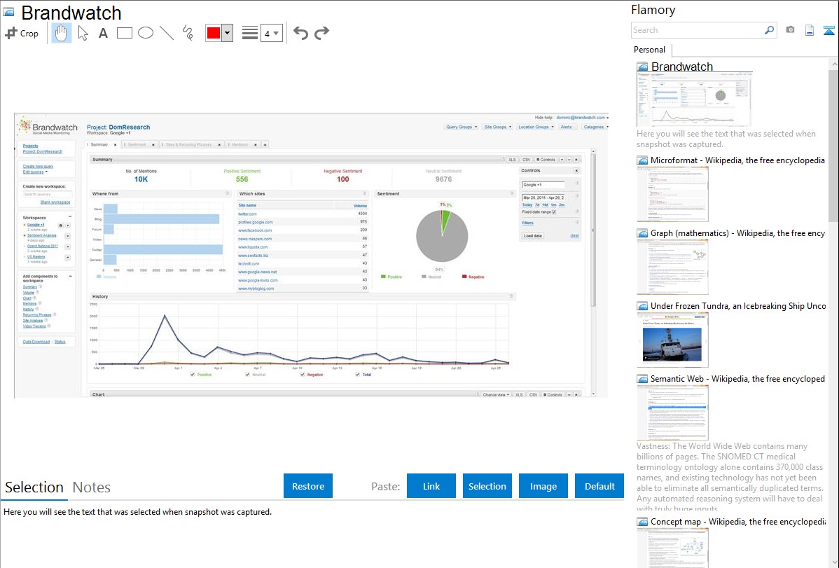839x568 pixels.
Task: Select the Brandwatch title in the snapshot list
Action: [x=681, y=67]
